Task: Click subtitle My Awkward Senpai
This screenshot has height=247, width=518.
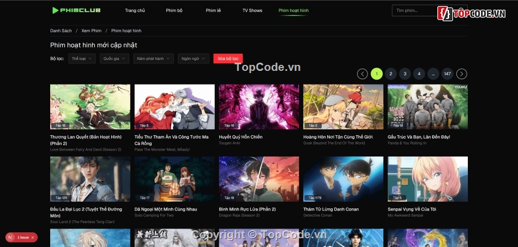Action: pos(405,215)
